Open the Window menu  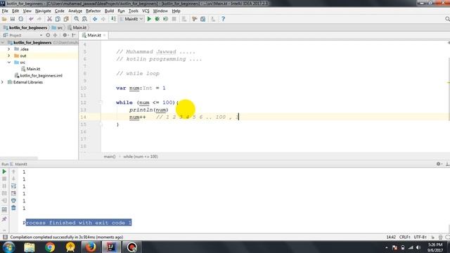[160, 11]
